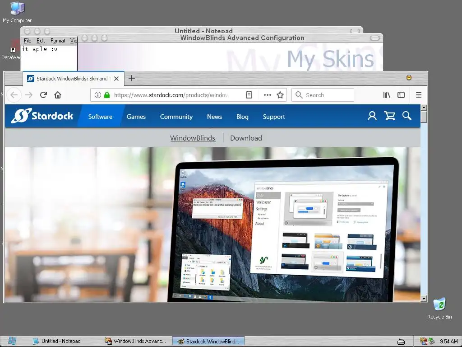Show sidebars icon in Firefox toolbar
This screenshot has height=347, width=462.
point(401,95)
